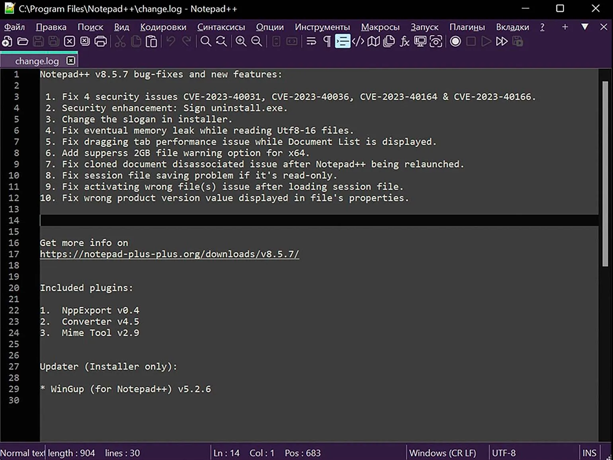
Task: Open the Плагины menu
Action: click(467, 27)
